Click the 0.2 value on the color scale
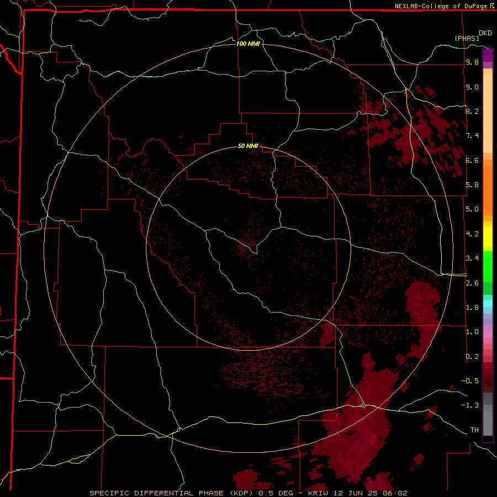Viewport: 497px width, 497px height. [472, 357]
